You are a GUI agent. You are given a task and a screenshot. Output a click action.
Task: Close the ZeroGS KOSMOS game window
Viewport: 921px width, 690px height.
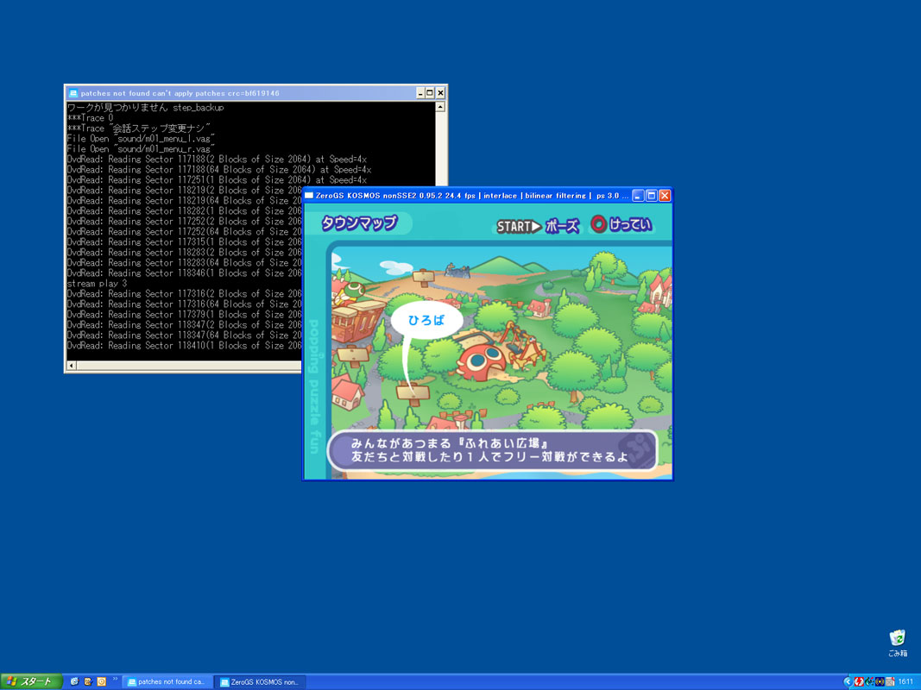click(x=665, y=196)
